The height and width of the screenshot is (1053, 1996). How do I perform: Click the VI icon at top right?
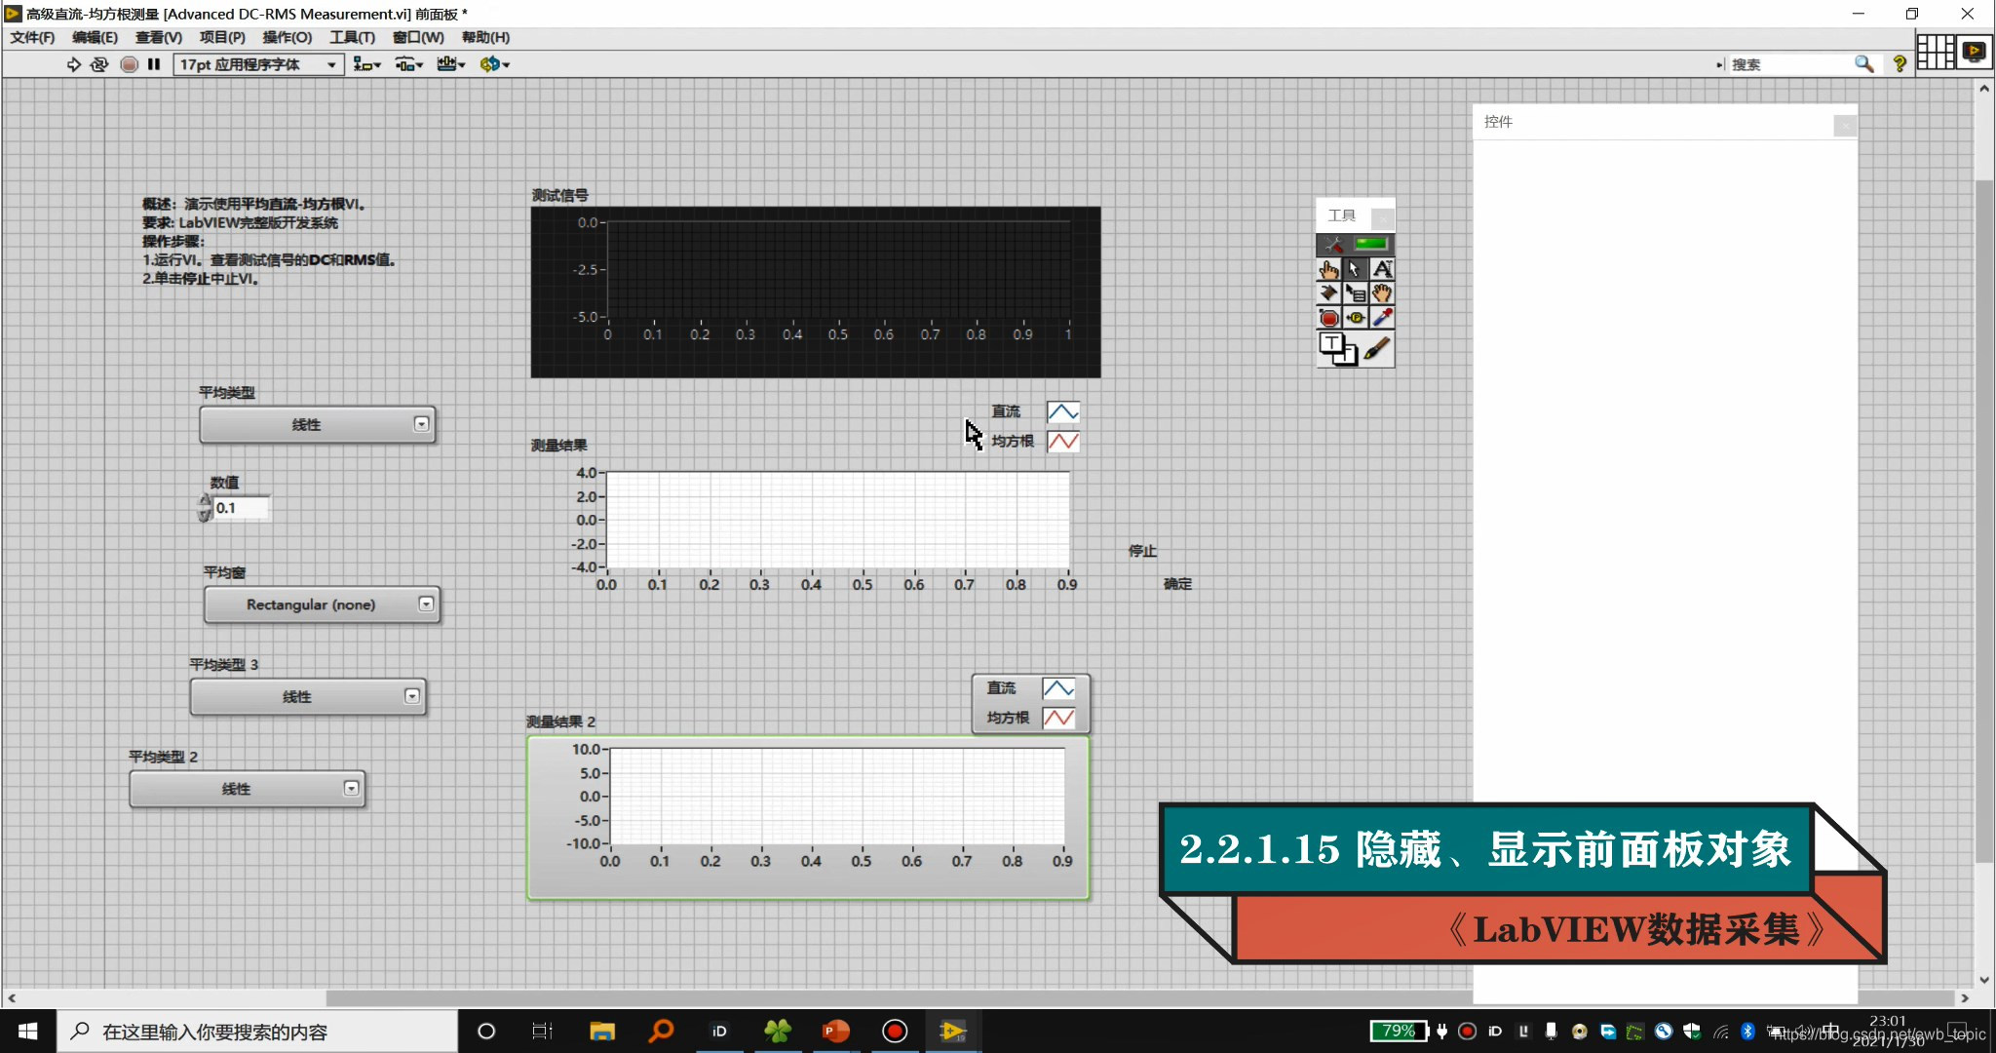pos(1975,52)
